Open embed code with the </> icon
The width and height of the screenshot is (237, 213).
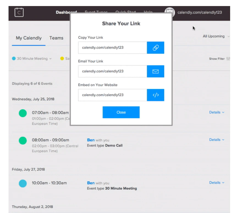[156, 95]
